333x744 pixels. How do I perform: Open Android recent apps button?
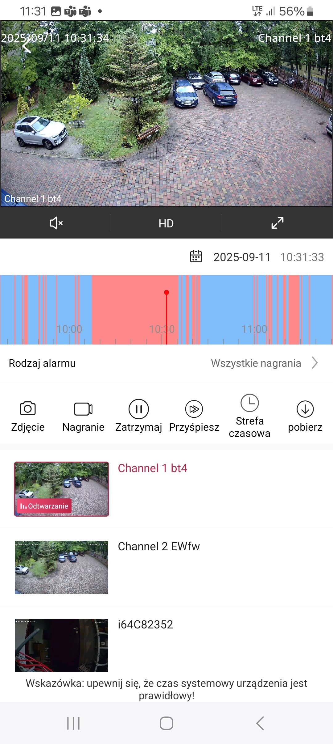73,723
